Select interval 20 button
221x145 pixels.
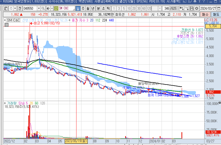pos(134,8)
